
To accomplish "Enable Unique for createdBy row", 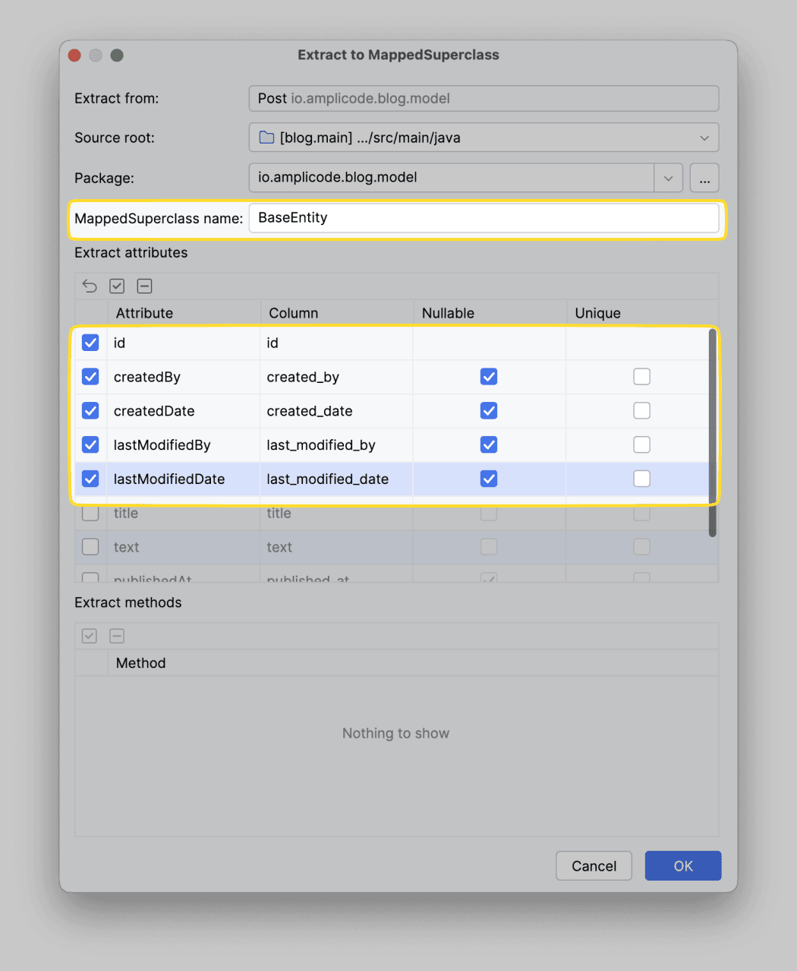I will 642,377.
